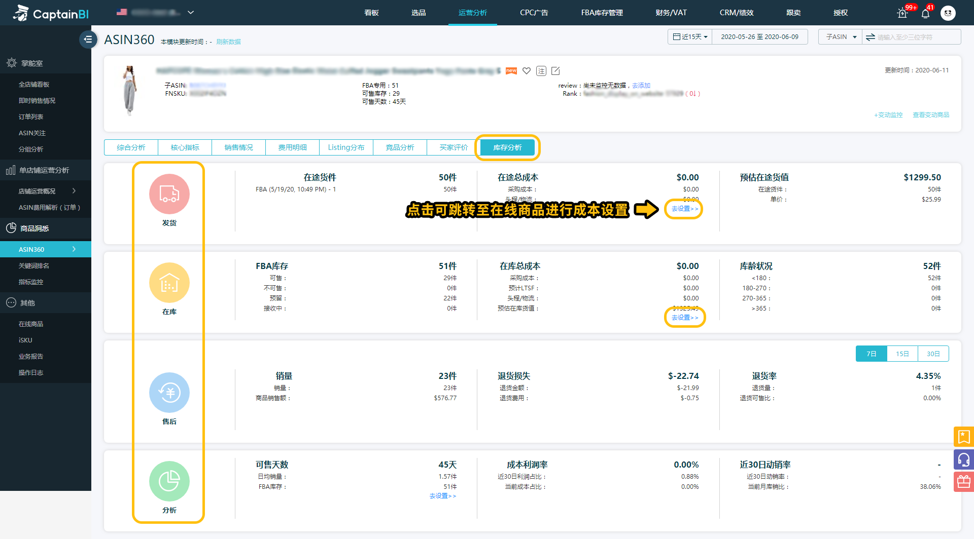Open the panda user avatar menu
Viewport: 974px width, 539px height.
click(x=948, y=13)
